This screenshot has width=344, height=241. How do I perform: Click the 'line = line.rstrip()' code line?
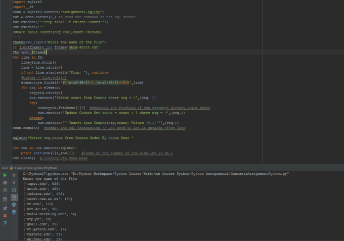41,68
